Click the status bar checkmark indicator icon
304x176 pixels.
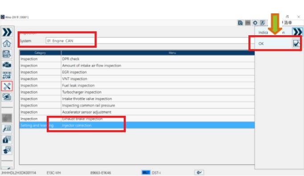click(x=199, y=172)
